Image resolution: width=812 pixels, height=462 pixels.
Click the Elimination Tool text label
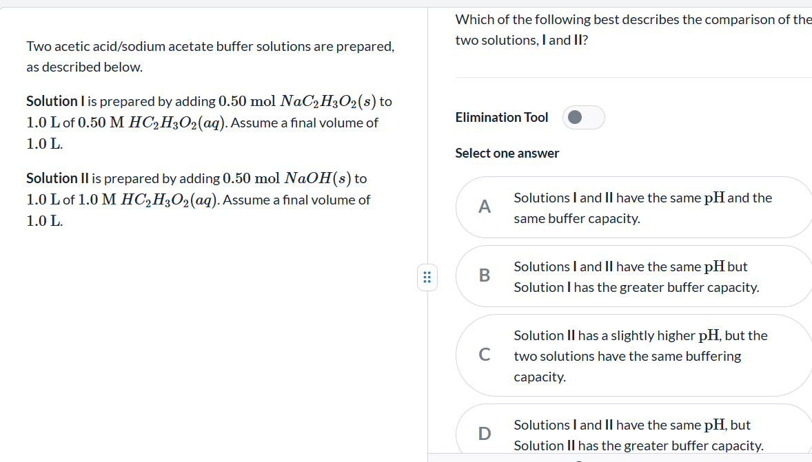pyautogui.click(x=501, y=117)
